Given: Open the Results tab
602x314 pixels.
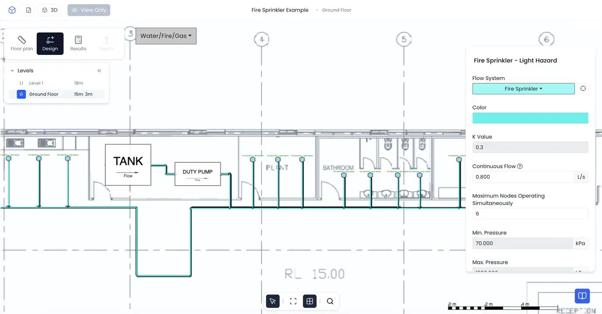Looking at the screenshot, I should tap(78, 44).
